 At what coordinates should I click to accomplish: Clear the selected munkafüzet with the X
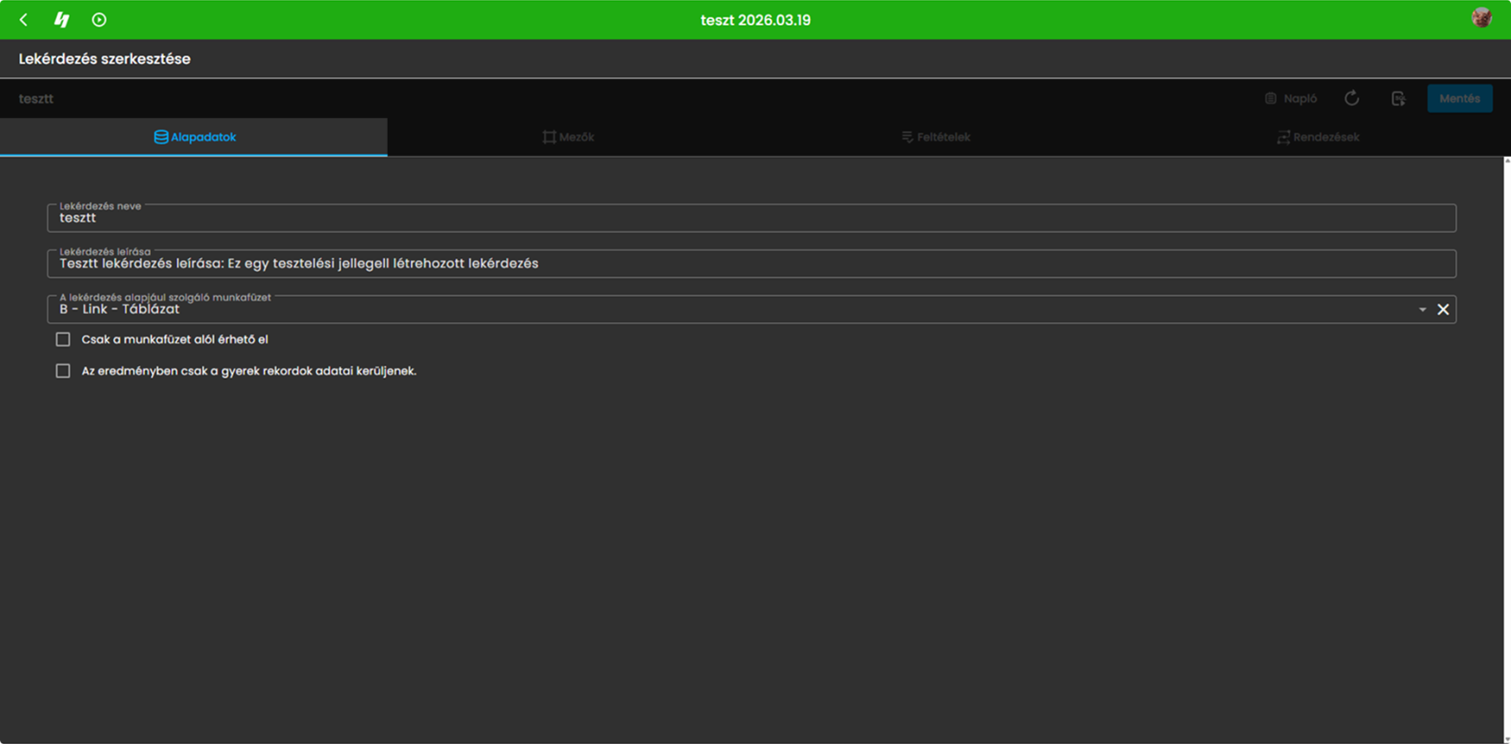[x=1443, y=309]
